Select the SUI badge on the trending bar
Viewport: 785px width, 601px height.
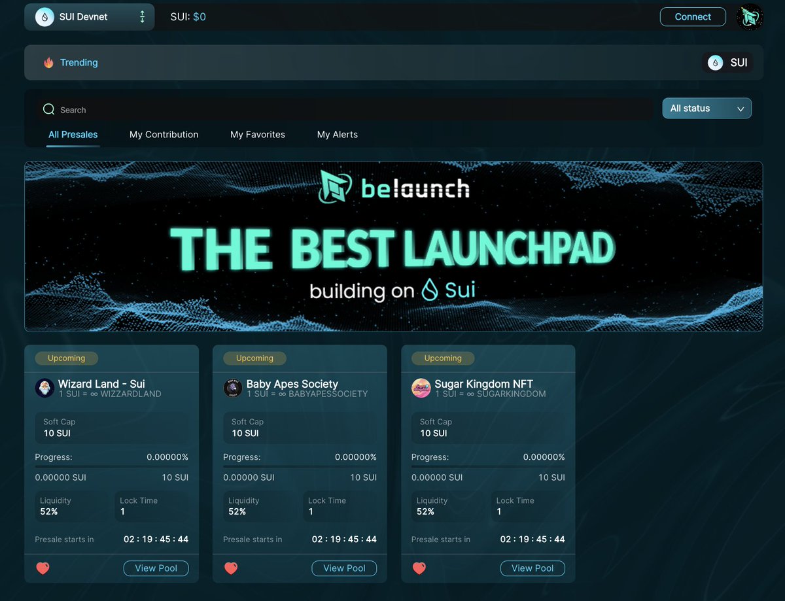click(x=727, y=62)
